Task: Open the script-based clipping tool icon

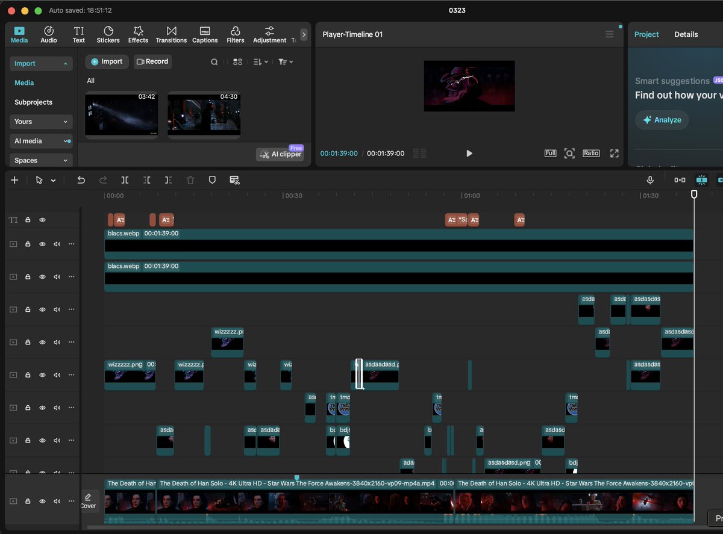Action: pyautogui.click(x=234, y=180)
